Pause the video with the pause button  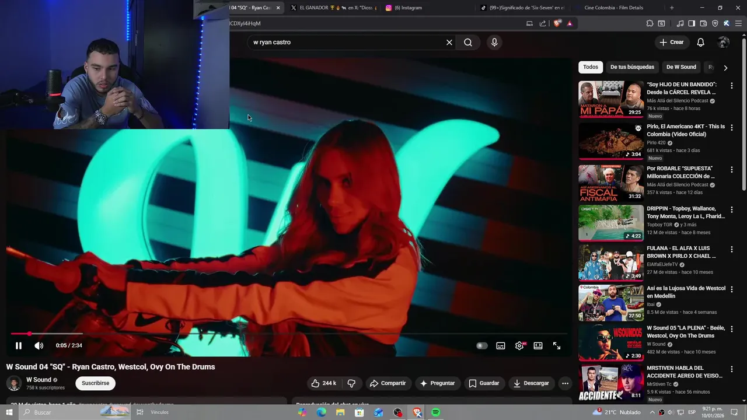tap(19, 346)
